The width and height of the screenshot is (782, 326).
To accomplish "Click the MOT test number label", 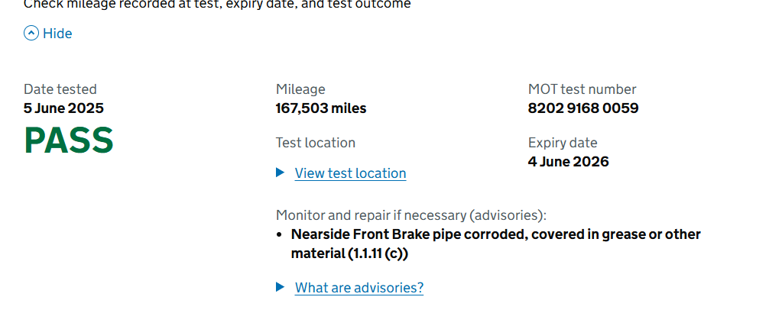I will pyautogui.click(x=582, y=89).
